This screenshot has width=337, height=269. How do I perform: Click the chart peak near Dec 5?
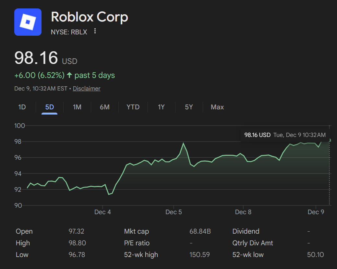[183, 143]
